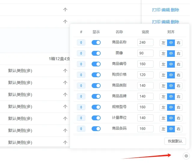Click the sort handle for 商品名称 row
Screen dimensions: 192x164
[81, 42]
